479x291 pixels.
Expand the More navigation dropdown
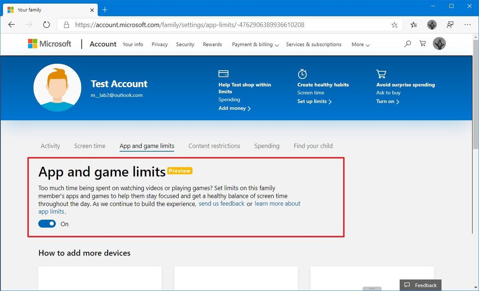pyautogui.click(x=360, y=44)
